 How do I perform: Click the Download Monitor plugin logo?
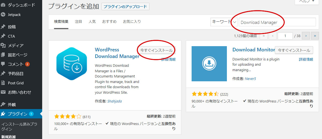pos(209,64)
